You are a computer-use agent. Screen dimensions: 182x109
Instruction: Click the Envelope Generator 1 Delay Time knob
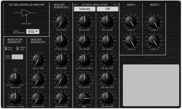click(38, 60)
